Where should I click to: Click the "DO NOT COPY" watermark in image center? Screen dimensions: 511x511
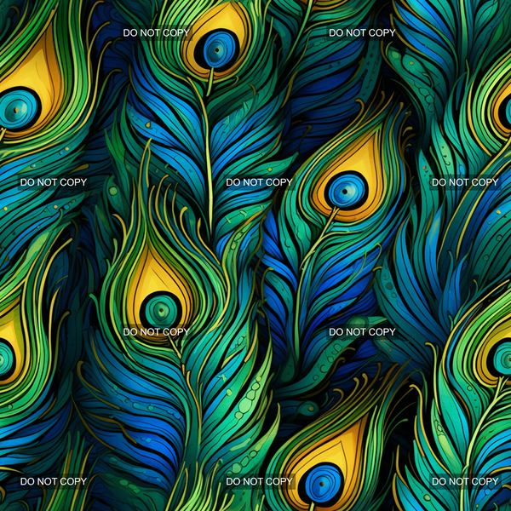click(259, 182)
